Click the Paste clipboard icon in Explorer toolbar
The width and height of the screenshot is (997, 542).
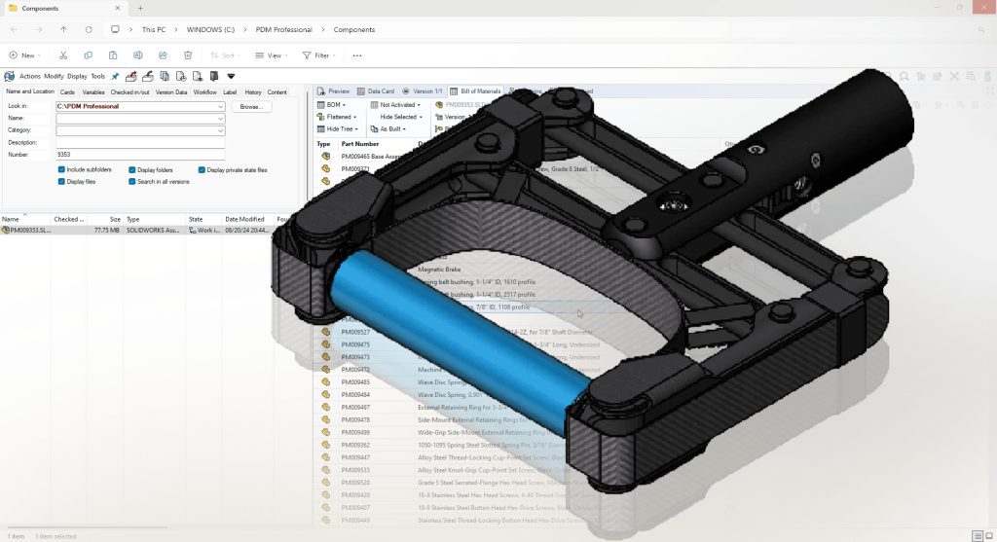pyautogui.click(x=113, y=55)
